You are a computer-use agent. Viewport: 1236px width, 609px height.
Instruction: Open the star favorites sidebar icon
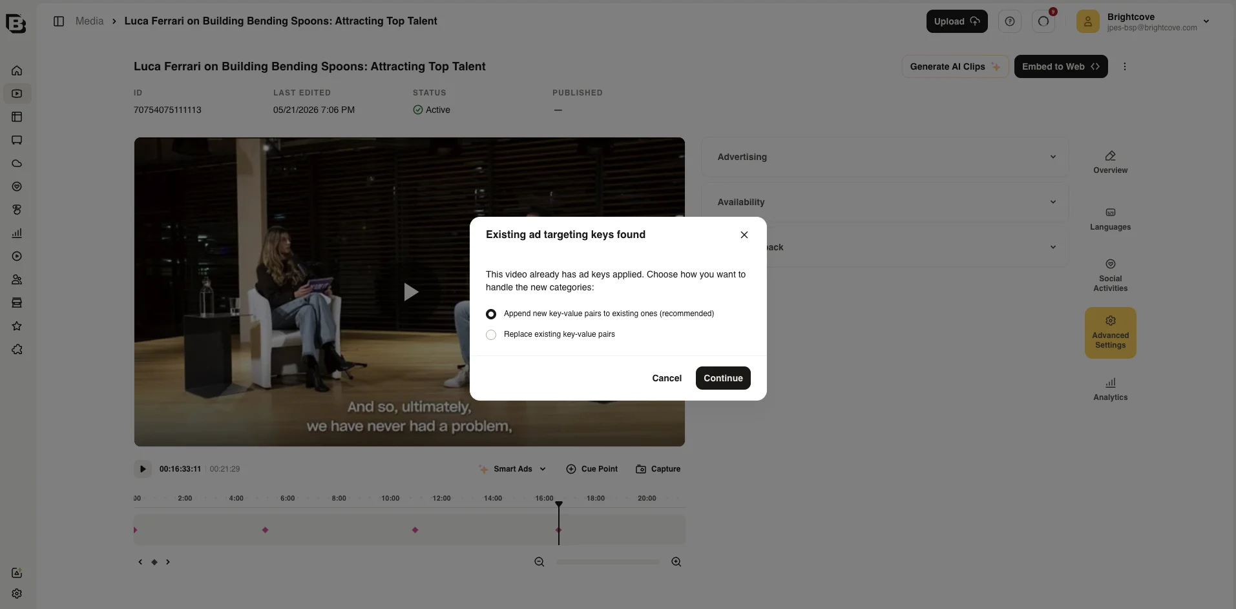(17, 326)
